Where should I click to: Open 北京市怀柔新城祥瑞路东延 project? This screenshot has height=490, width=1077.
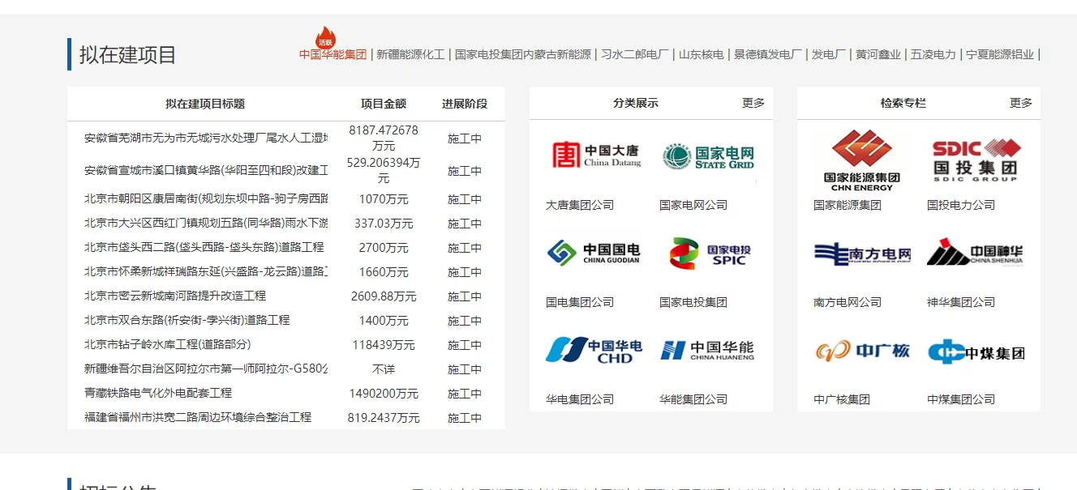tap(206, 272)
